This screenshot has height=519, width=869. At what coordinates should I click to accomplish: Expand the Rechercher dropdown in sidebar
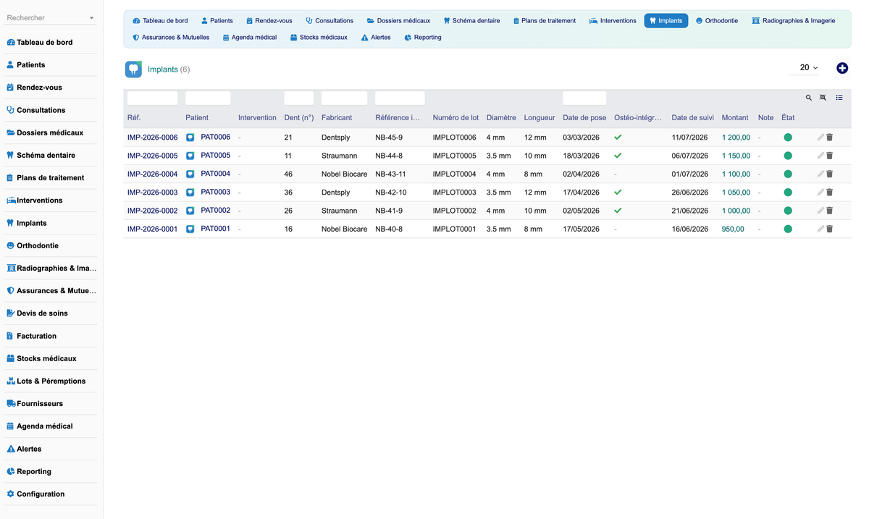pos(91,18)
